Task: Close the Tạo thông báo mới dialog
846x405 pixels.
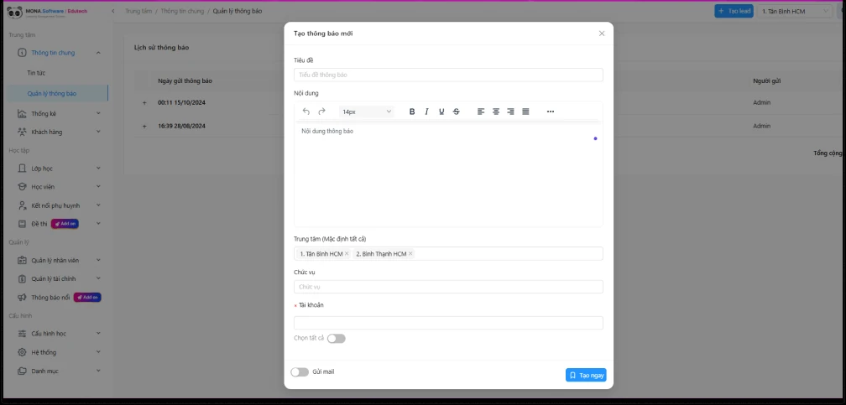Action: coord(602,34)
